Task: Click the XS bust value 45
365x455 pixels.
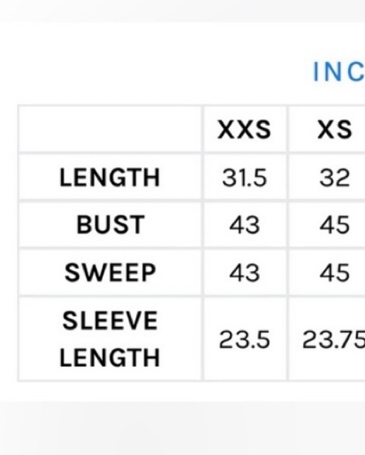Action: pos(335,225)
